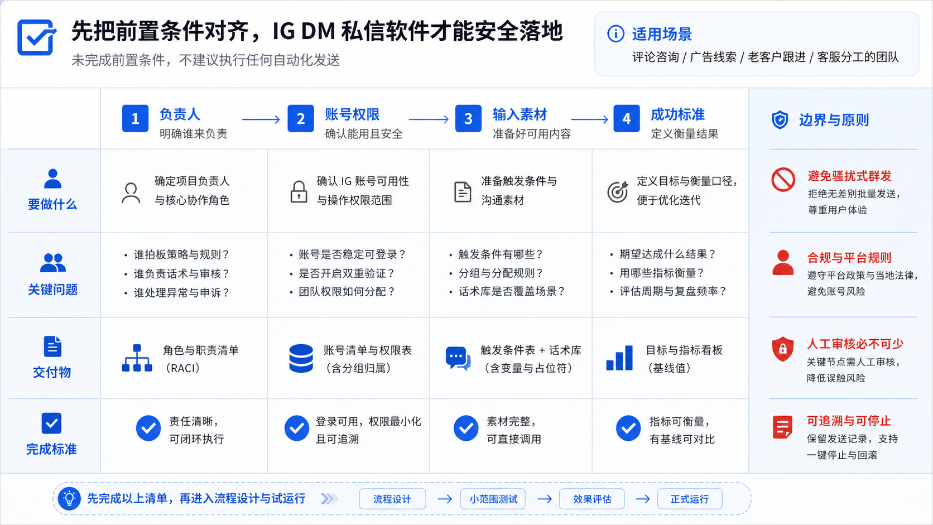Viewport: 933px width, 525px height.
Task: Click the person icon above 要做什么
Action: [52, 179]
